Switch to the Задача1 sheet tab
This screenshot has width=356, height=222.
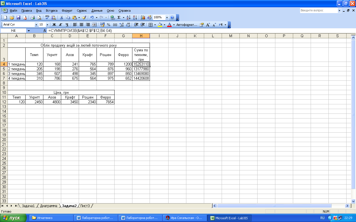tap(28, 206)
